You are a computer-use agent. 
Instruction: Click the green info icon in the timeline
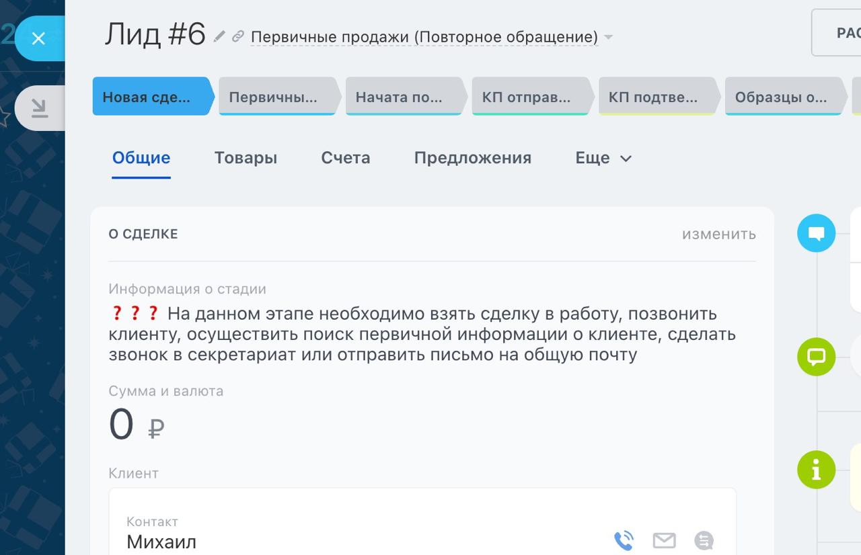coord(816,470)
